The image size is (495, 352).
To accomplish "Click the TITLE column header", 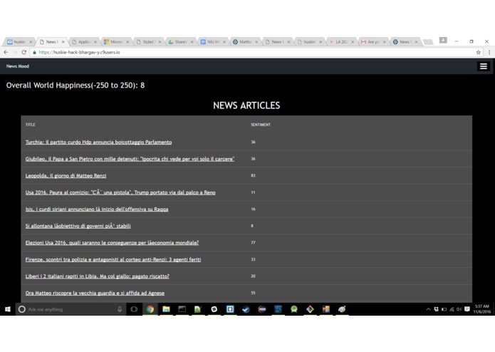I will (31, 125).
